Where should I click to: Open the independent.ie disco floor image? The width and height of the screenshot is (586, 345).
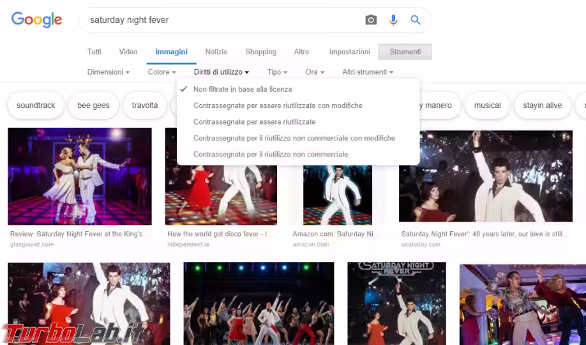(x=221, y=195)
